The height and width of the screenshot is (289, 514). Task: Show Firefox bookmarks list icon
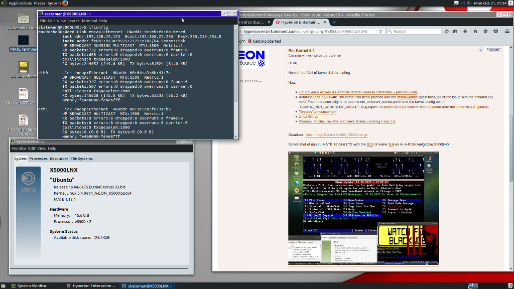(455, 32)
